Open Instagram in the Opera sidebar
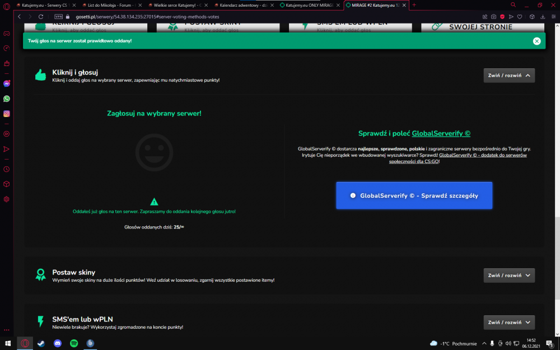Screen dimensions: 560x350 6,114
